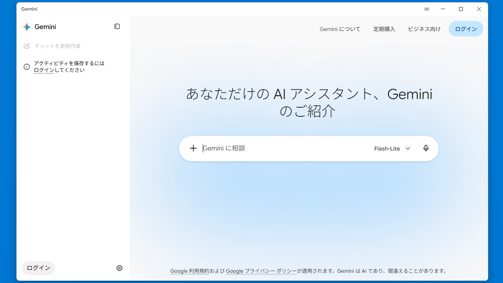The width and height of the screenshot is (503, 283).
Task: Minimize the Gemini window
Action: [443, 9]
